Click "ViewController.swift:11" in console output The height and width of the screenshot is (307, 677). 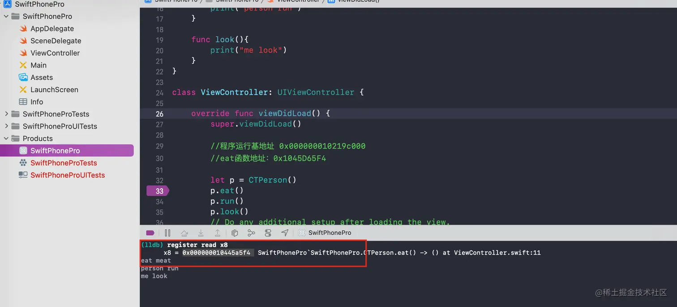[497, 253]
